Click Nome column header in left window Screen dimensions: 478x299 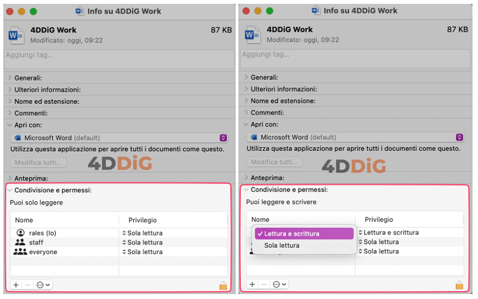point(24,220)
